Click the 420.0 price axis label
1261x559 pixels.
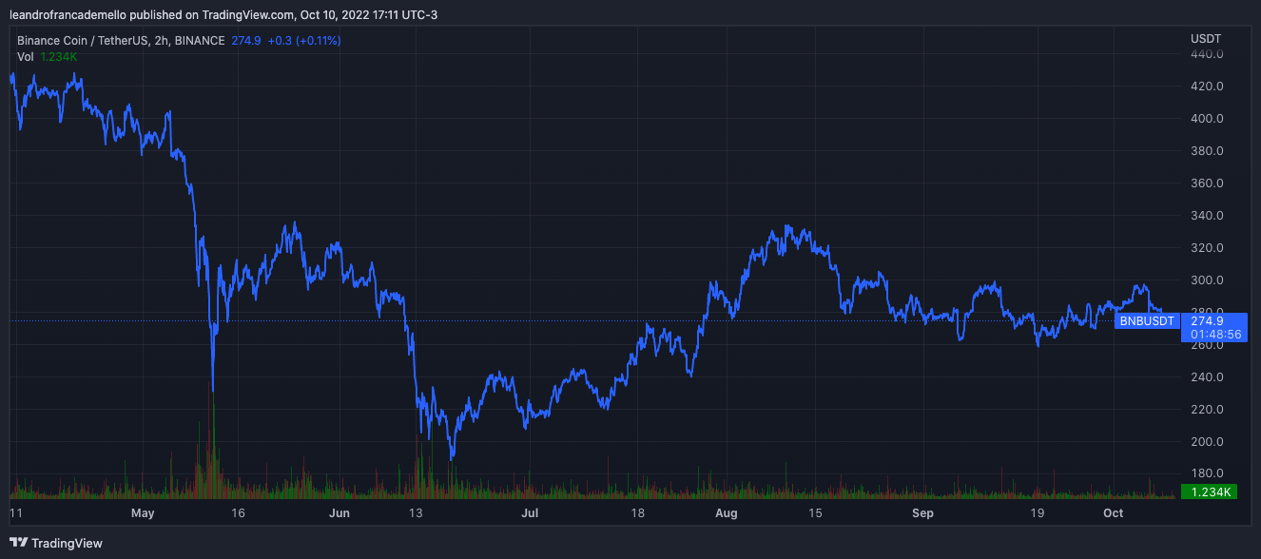pos(1206,87)
